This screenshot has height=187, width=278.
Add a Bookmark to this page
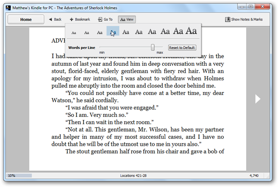tap(80, 19)
